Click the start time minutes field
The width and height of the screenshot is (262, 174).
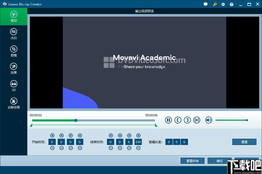click(x=61, y=142)
